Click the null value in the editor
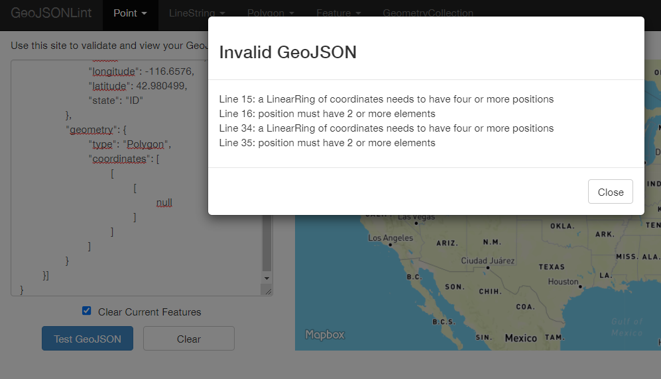This screenshot has height=379, width=661. [x=164, y=203]
